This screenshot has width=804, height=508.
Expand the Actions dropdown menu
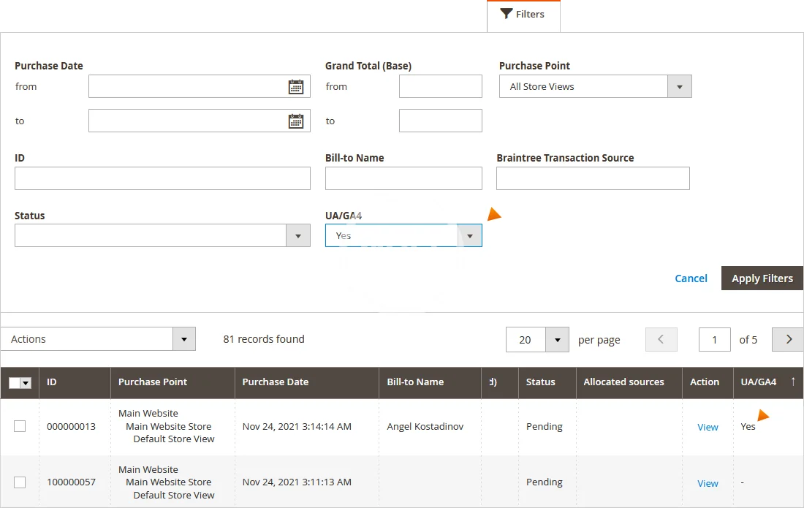pyautogui.click(x=183, y=339)
